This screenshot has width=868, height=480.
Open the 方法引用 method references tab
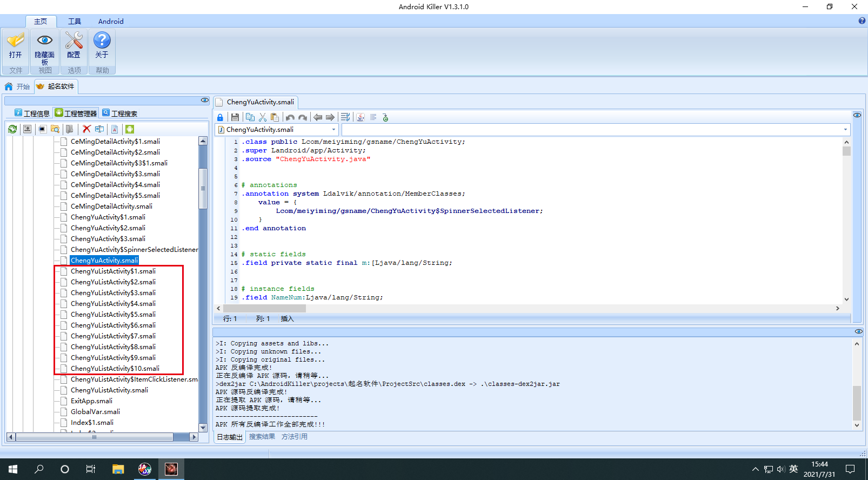295,437
